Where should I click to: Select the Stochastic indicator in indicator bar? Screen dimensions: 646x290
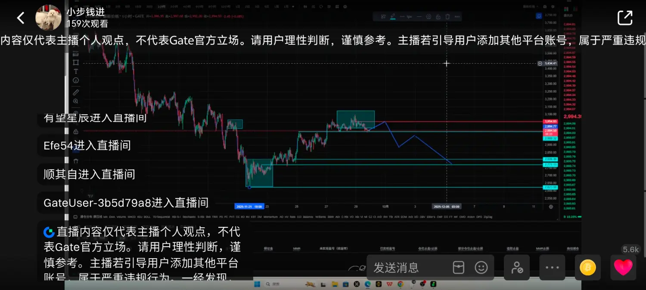pyautogui.click(x=189, y=217)
